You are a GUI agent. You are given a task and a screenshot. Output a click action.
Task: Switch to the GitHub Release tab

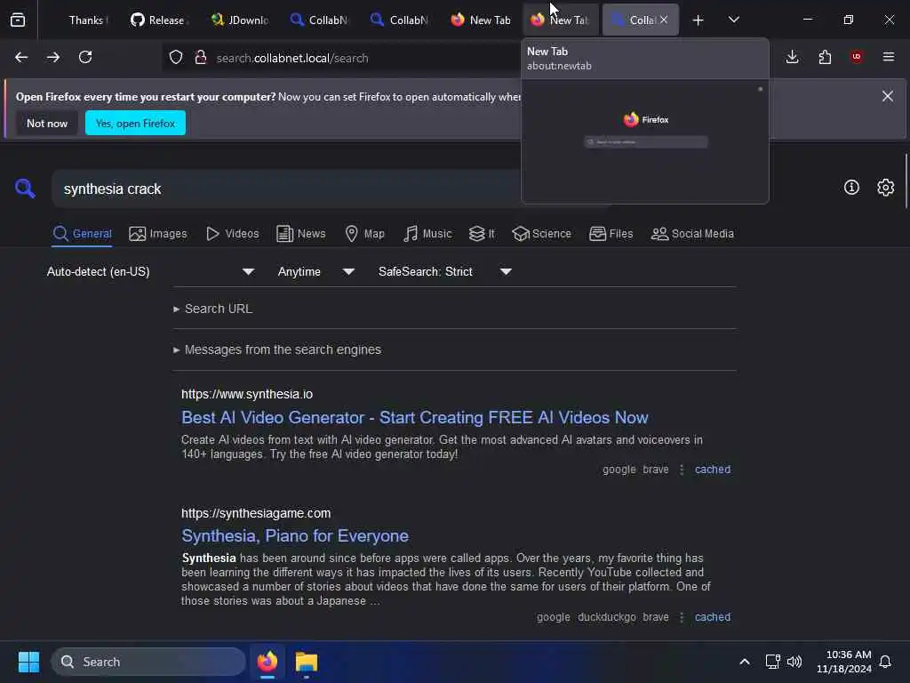(158, 20)
